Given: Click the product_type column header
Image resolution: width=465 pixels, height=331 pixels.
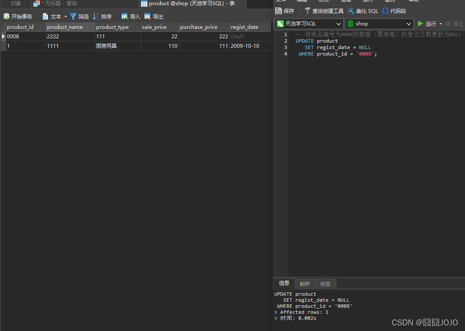Looking at the screenshot, I should (x=118, y=27).
